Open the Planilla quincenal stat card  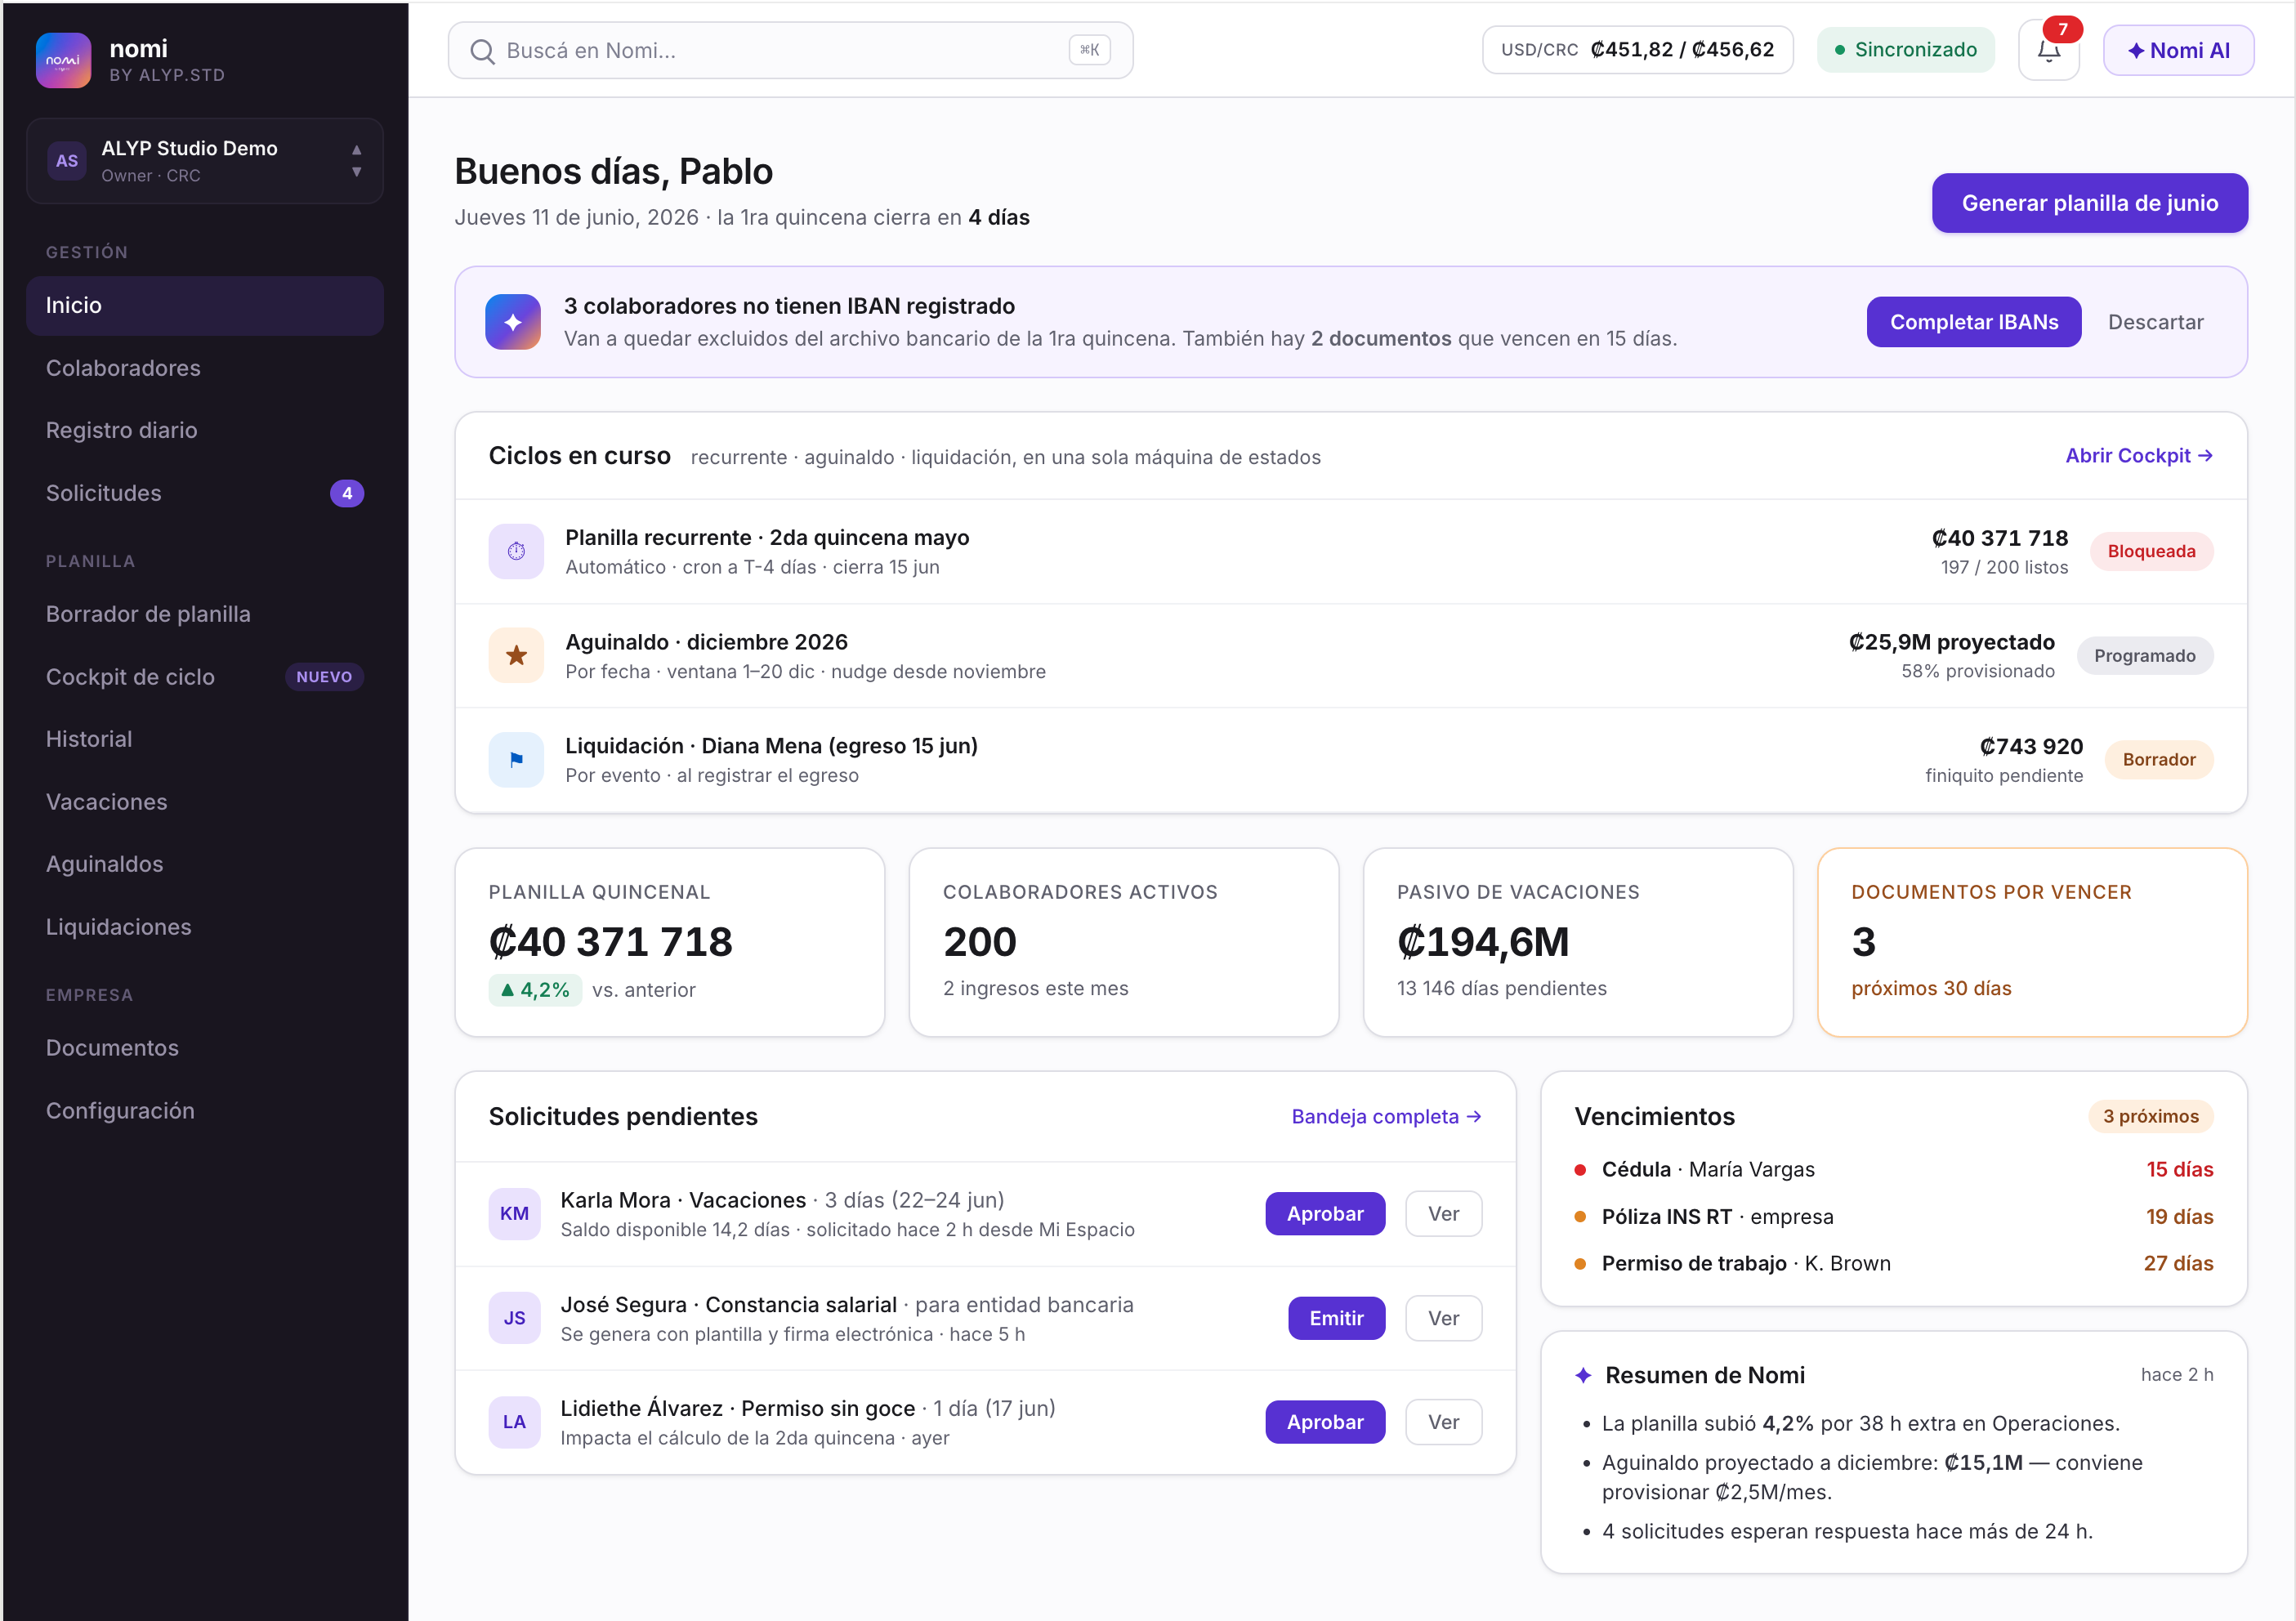(x=670, y=942)
